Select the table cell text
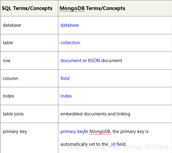The height and width of the screenshot is (153, 172). (8, 43)
